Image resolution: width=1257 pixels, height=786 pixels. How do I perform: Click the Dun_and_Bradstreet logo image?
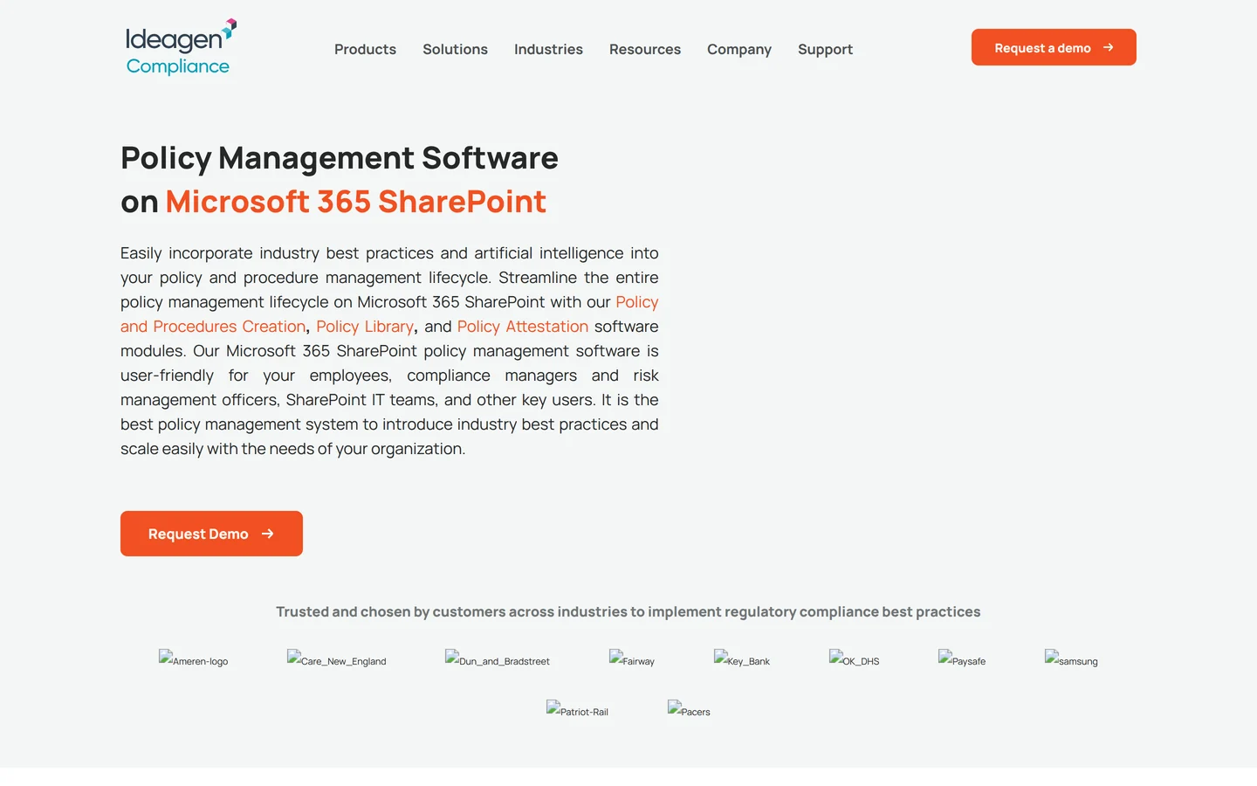tap(497, 659)
